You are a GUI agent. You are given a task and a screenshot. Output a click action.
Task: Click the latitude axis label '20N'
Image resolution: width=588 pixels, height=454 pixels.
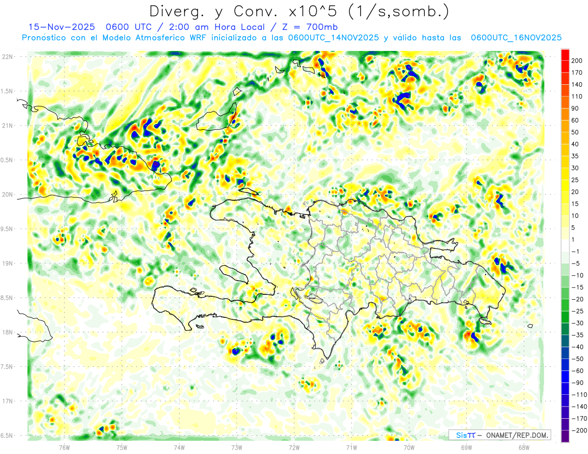(7, 195)
